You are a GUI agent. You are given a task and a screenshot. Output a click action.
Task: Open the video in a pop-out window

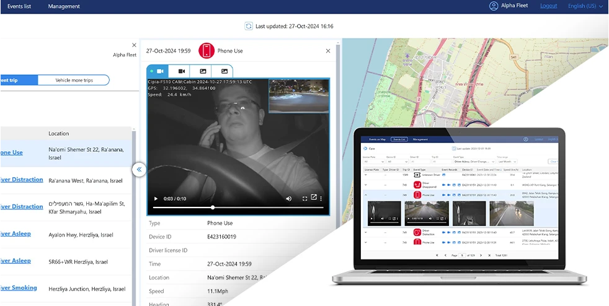click(x=314, y=198)
